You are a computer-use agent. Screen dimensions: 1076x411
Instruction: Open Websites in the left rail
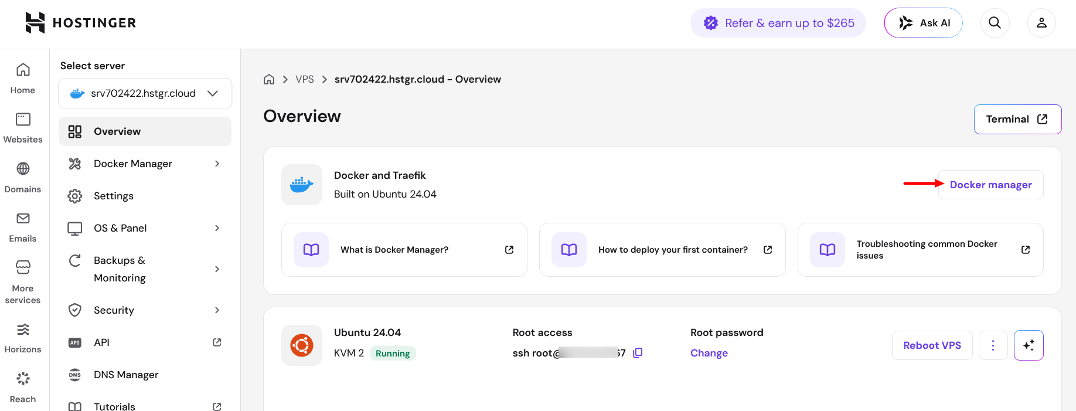click(23, 128)
